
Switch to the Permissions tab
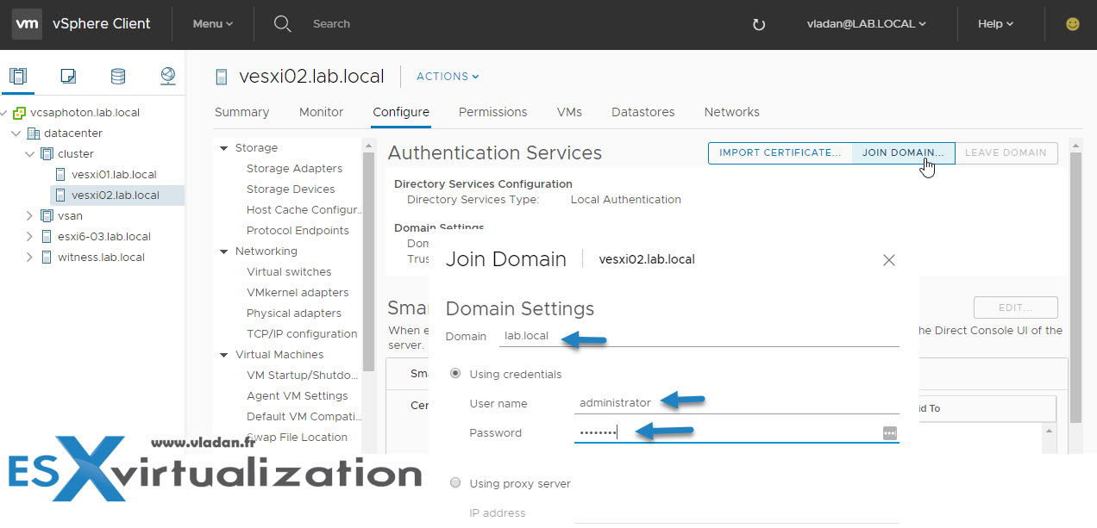[x=492, y=112]
